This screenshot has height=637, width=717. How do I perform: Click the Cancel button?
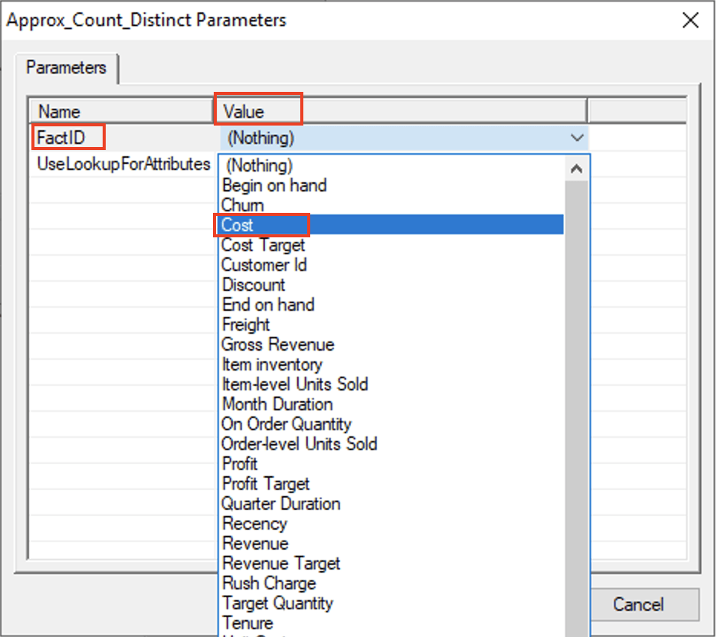[638, 605]
